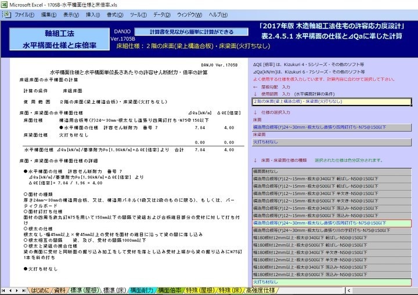Select the 標準(床) sheet tab

[114, 290]
